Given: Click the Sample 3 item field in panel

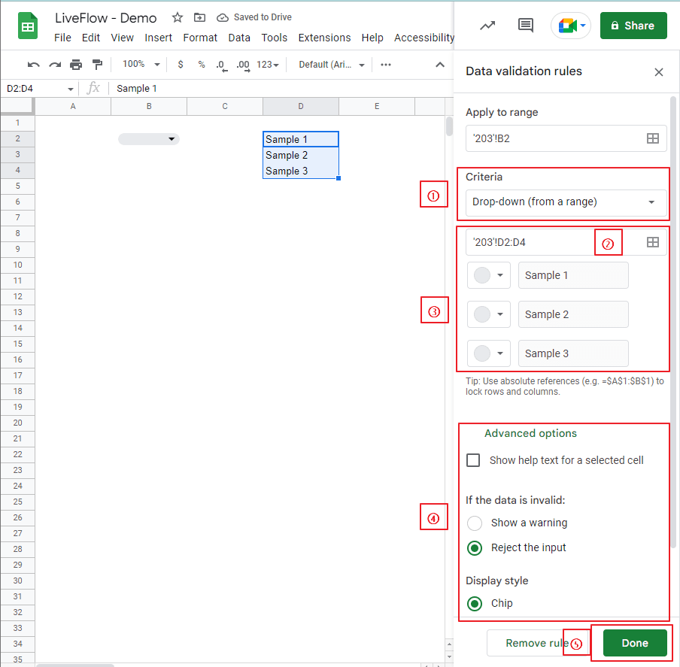Looking at the screenshot, I should (x=573, y=353).
